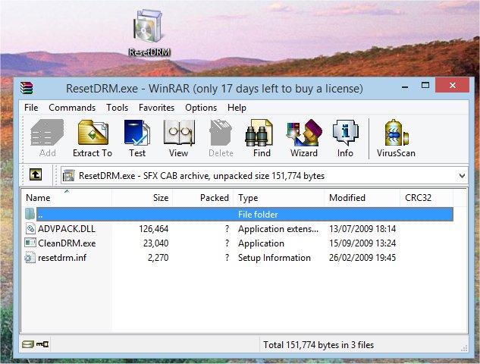Click the Add toolbar icon
Image resolution: width=480 pixels, height=364 pixels.
[47, 138]
